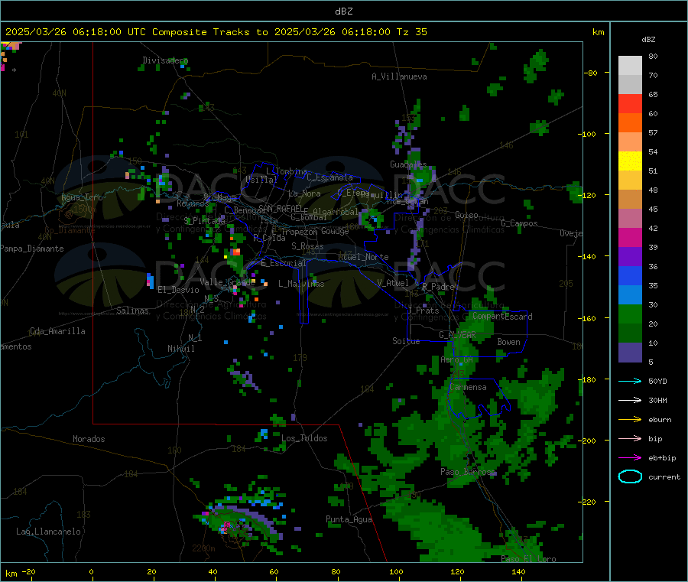Click the Divisadero map label
Viewport: 688px width, 582px height.
pos(165,60)
